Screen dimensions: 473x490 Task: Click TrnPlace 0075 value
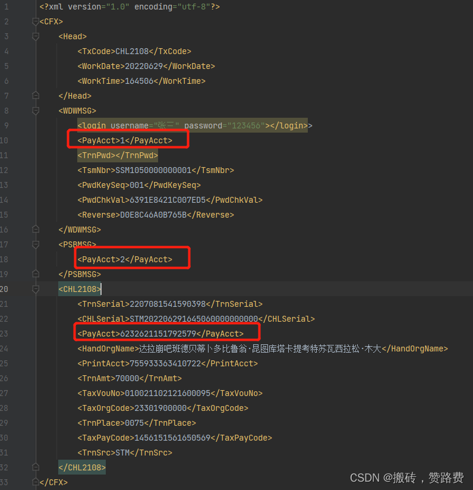coord(134,423)
